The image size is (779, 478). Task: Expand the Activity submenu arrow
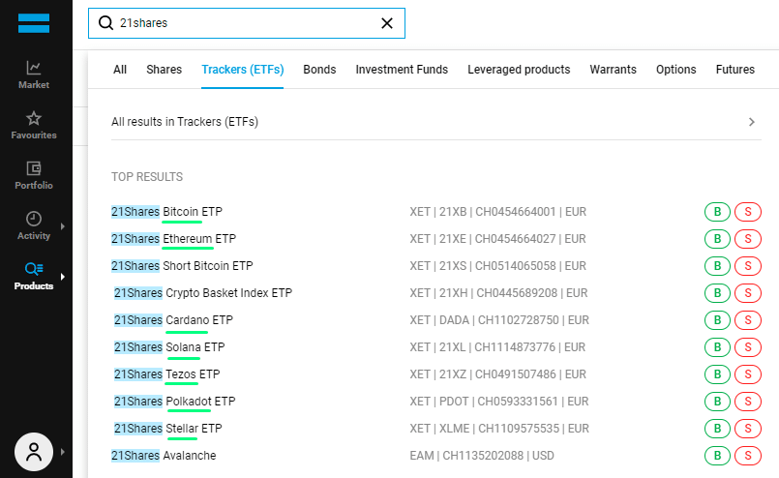click(63, 226)
